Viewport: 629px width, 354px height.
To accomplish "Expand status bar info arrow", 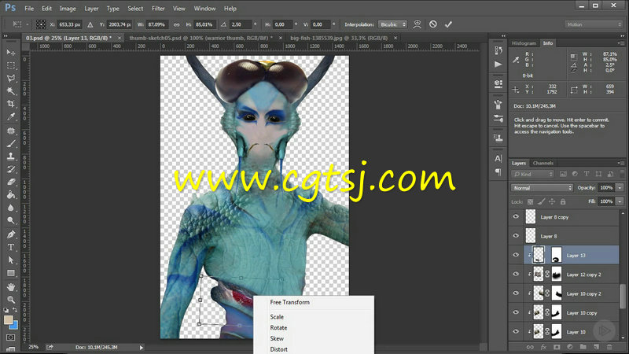I will click(142, 348).
